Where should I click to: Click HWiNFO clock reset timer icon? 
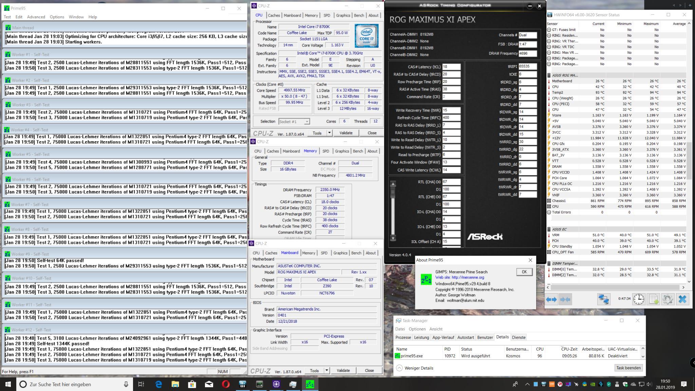pos(639,299)
